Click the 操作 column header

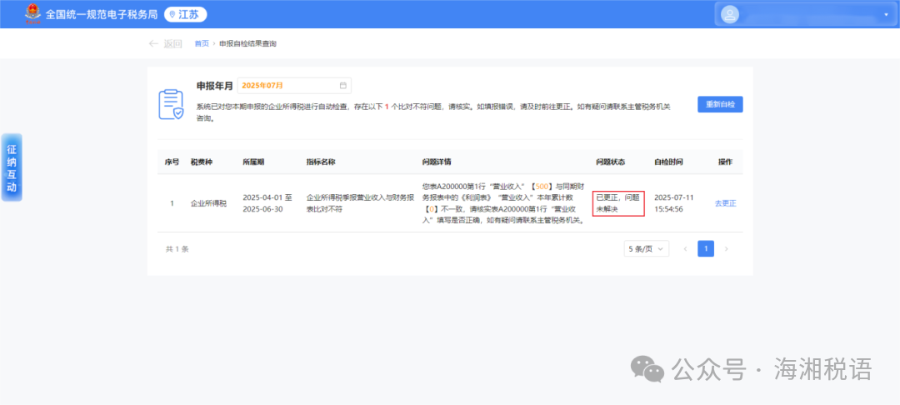tap(726, 162)
